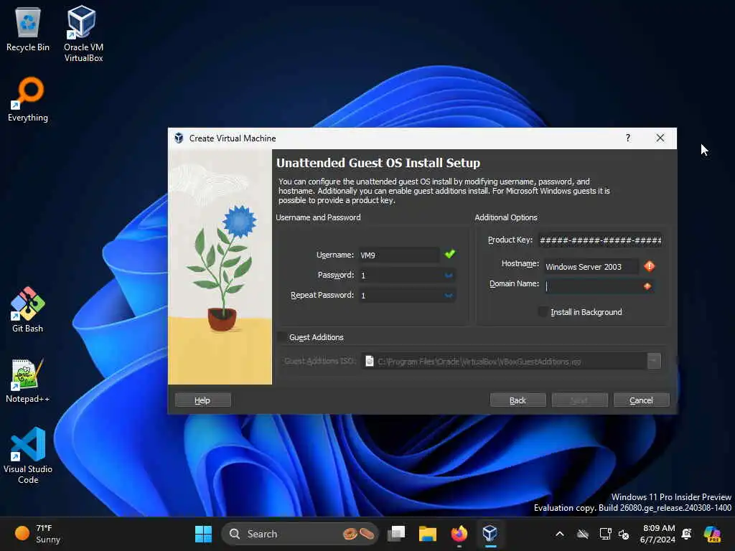Image resolution: width=735 pixels, height=551 pixels.
Task: Open the Recycle Bin desktop icon
Action: pos(28,30)
